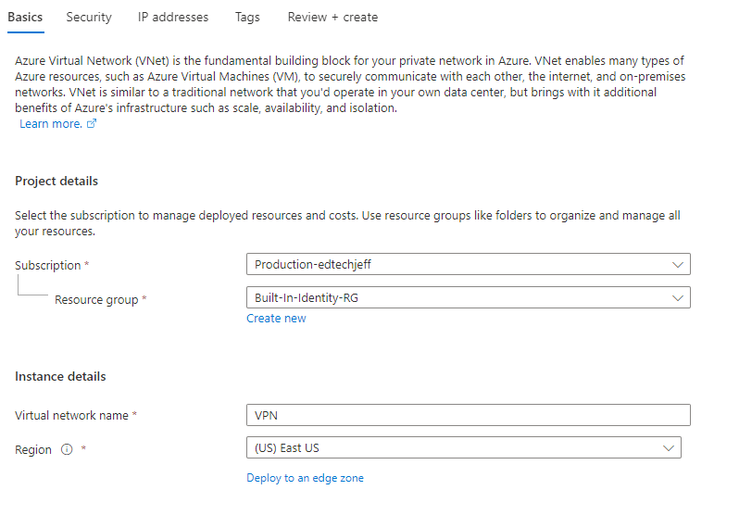Open the Learn more link
This screenshot has height=515, width=739.
point(50,124)
